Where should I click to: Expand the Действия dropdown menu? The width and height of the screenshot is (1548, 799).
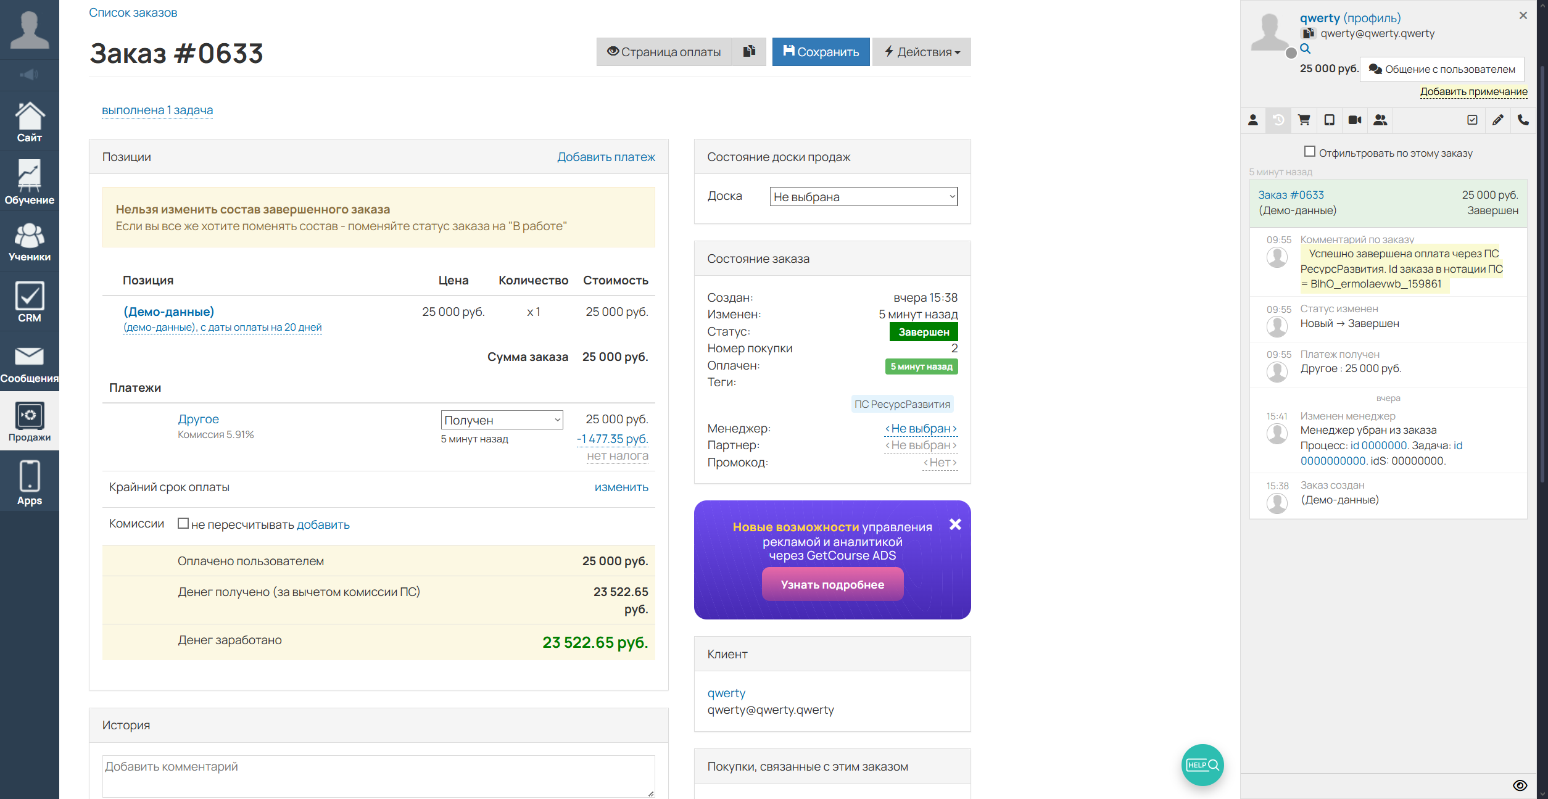click(x=921, y=52)
